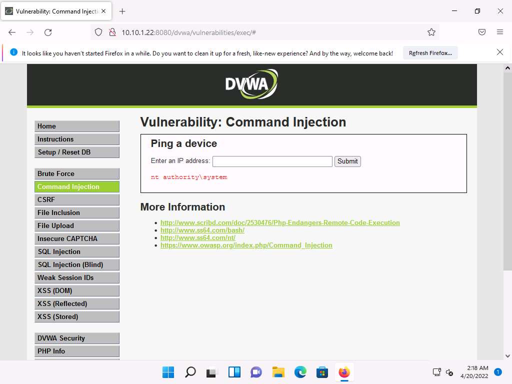Click the Firefox reload page icon

click(x=48, y=32)
